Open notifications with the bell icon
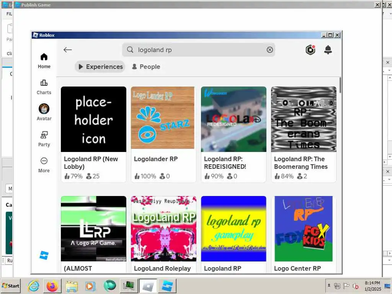 pyautogui.click(x=328, y=50)
